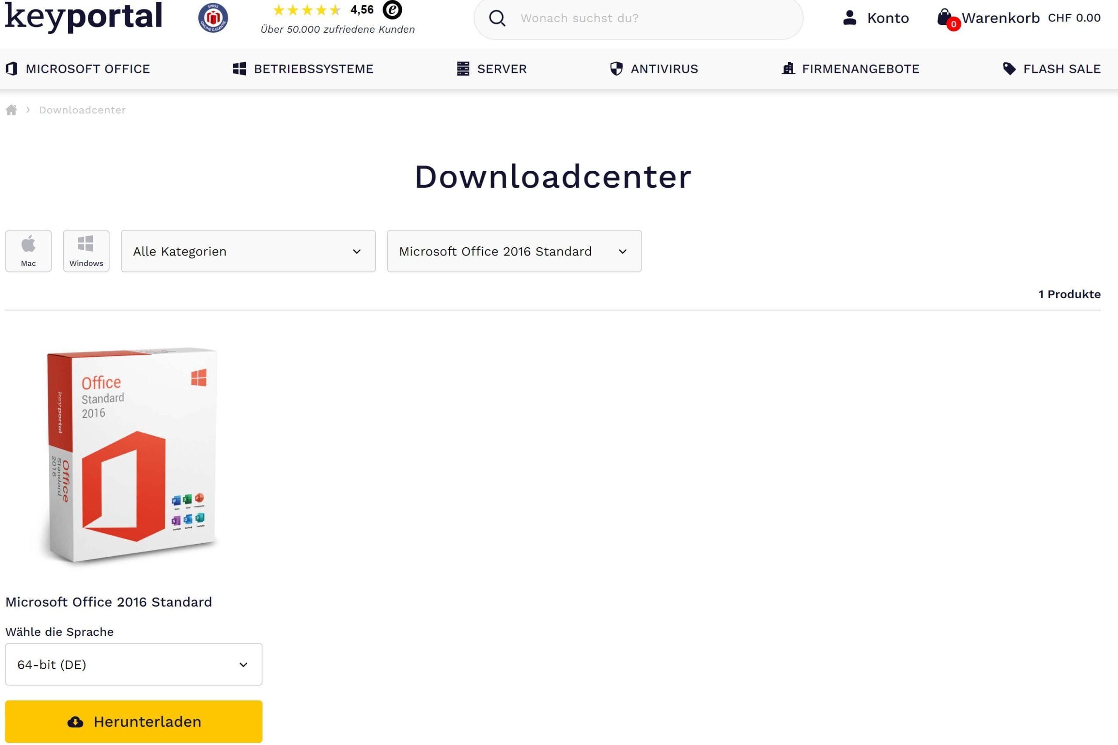The image size is (1118, 745).
Task: Toggle the Mac platform filter
Action: [x=28, y=251]
